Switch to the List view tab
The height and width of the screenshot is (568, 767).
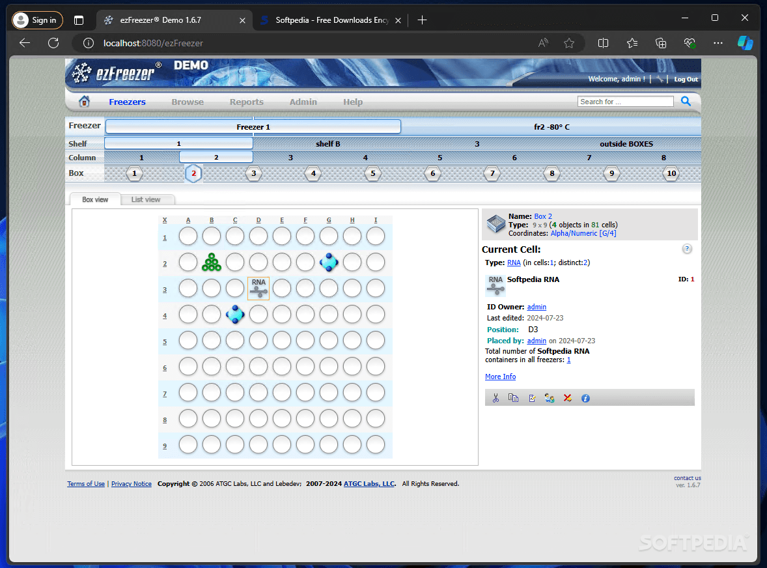coord(146,199)
